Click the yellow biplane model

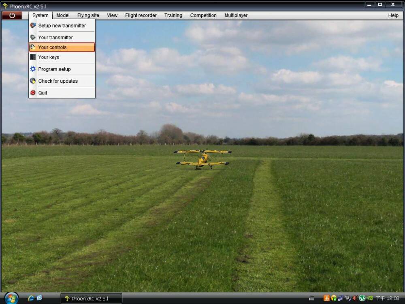(202, 159)
